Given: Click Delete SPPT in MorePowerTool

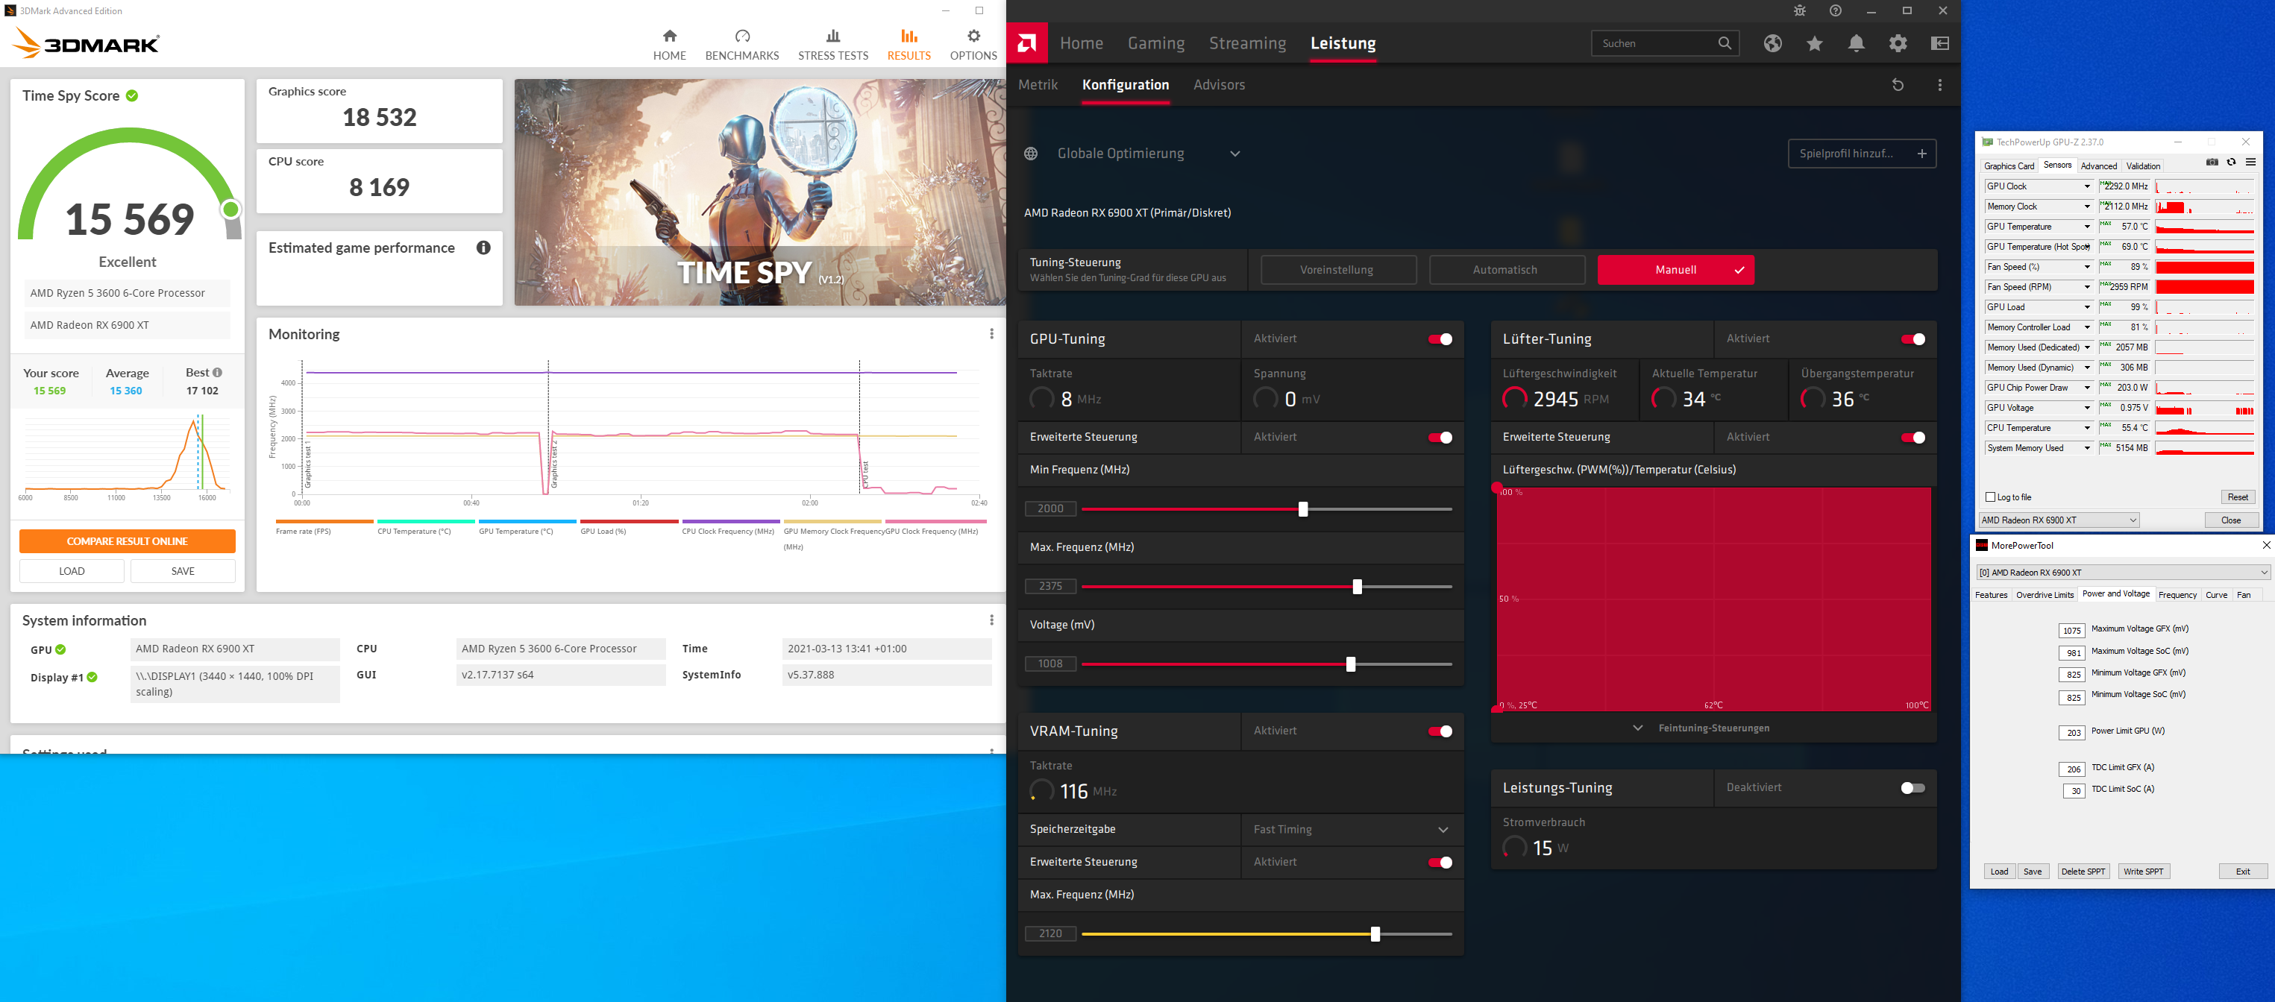Looking at the screenshot, I should (x=2083, y=872).
